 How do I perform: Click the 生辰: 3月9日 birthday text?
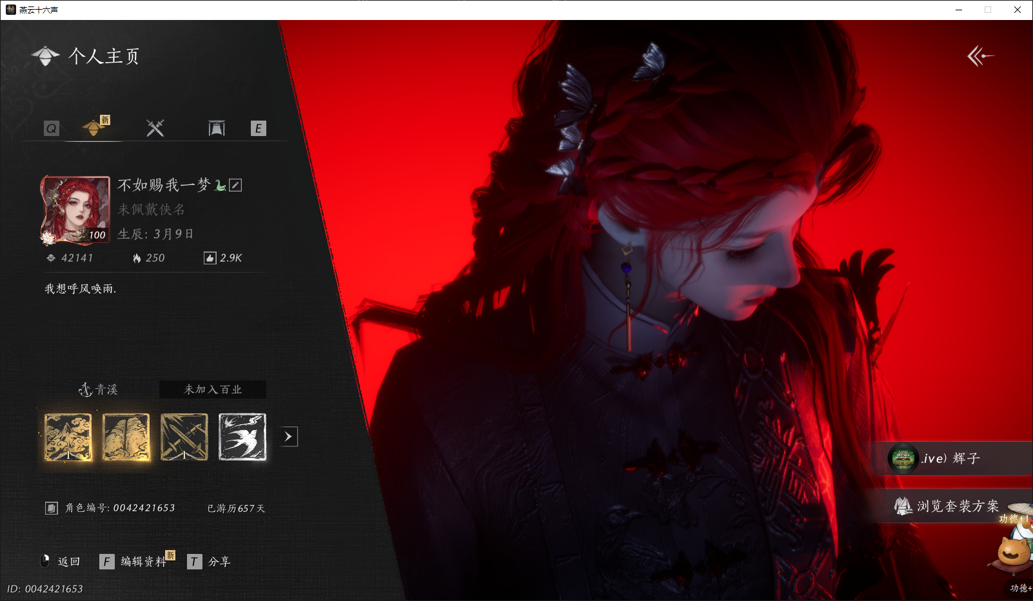pos(155,234)
